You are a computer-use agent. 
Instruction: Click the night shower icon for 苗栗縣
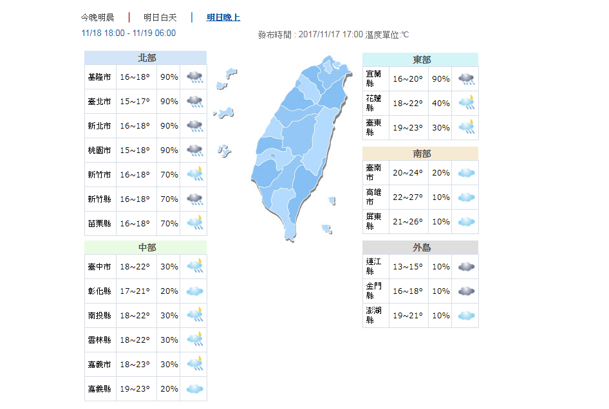pyautogui.click(x=194, y=223)
